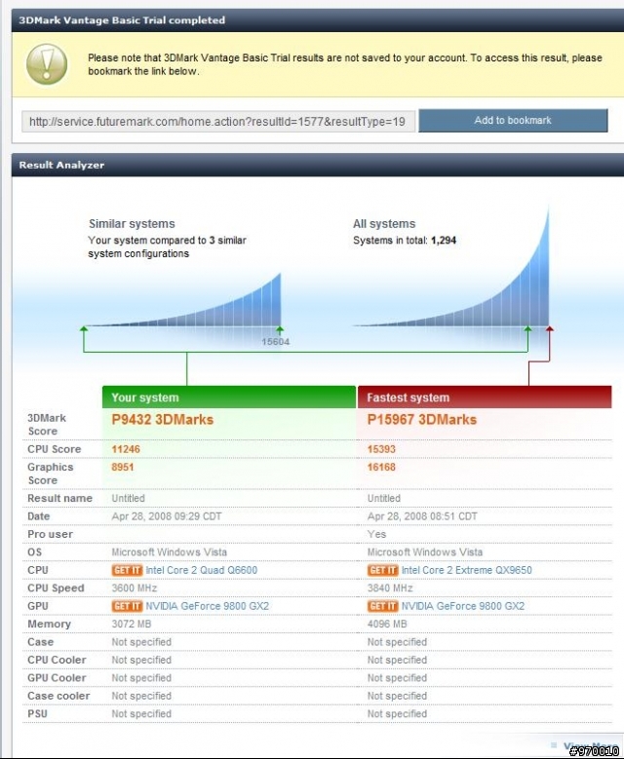Image resolution: width=624 pixels, height=759 pixels.
Task: Click the date Apr 28, 2008 08:51 CDT
Action: pos(422,516)
